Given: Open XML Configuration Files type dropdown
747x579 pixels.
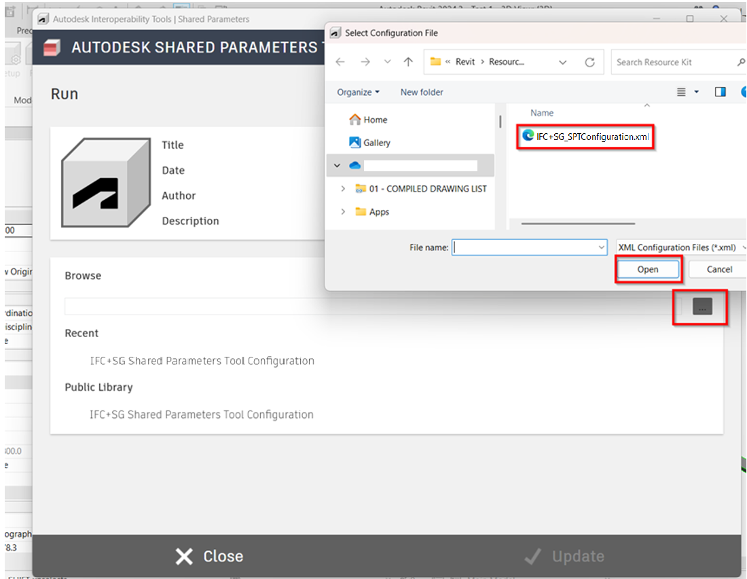Looking at the screenshot, I should point(680,247).
